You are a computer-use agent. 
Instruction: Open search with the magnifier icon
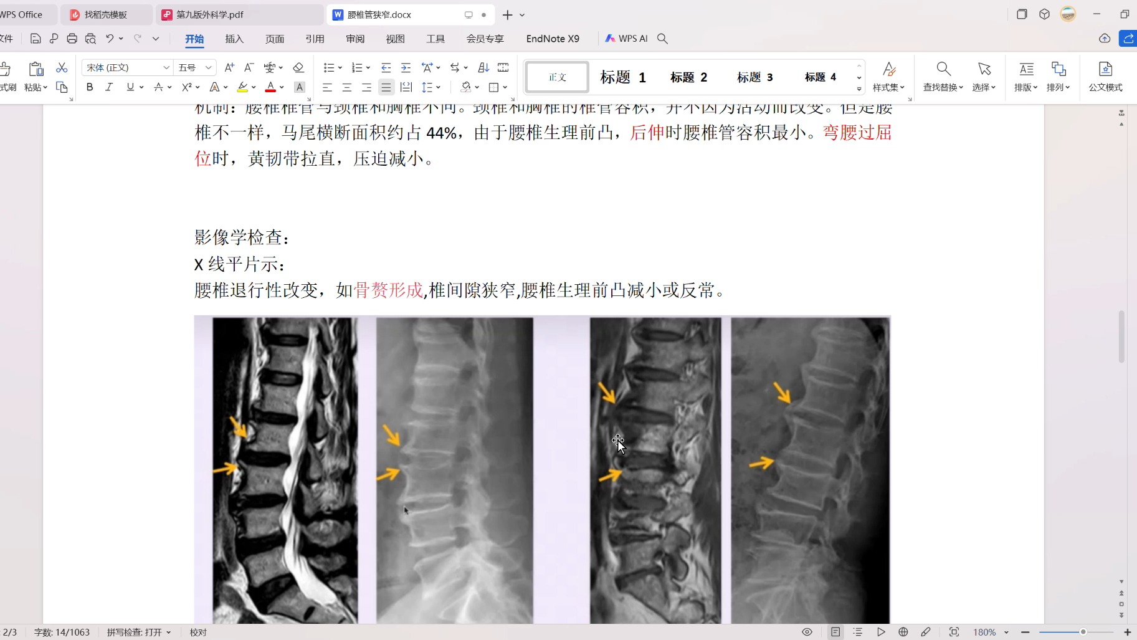pos(662,38)
